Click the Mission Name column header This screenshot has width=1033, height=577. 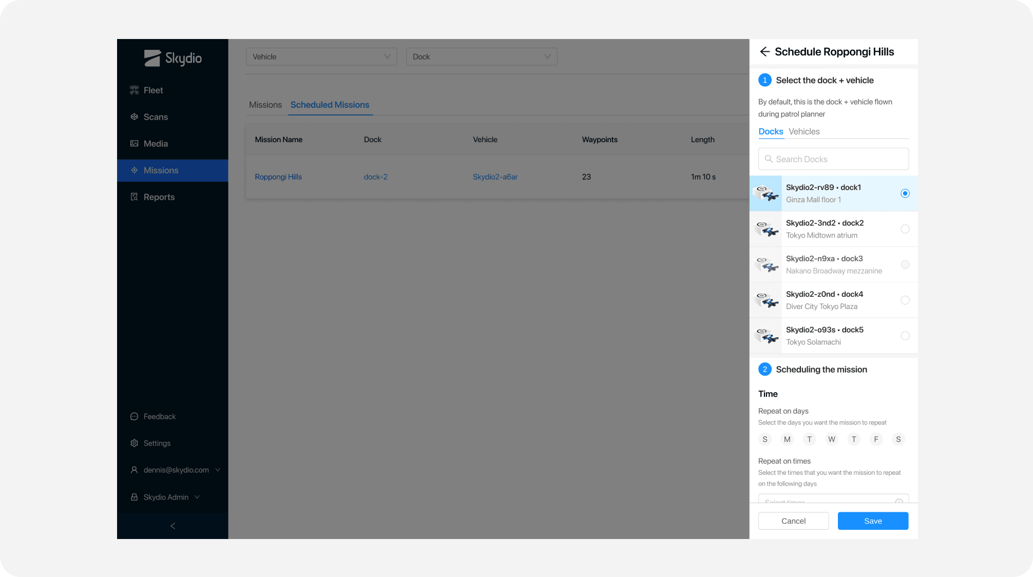pyautogui.click(x=279, y=140)
